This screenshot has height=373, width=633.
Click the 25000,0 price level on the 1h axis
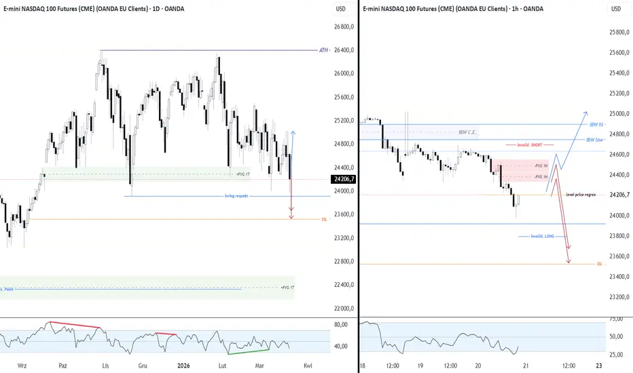619,114
